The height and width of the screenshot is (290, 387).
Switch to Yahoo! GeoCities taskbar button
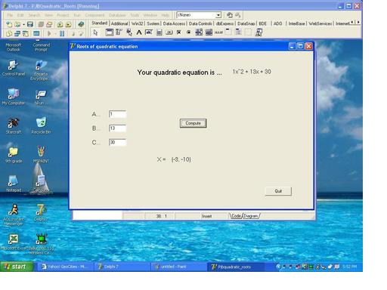click(66, 267)
